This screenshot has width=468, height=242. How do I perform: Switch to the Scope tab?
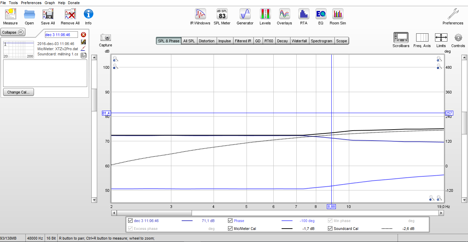tap(342, 41)
